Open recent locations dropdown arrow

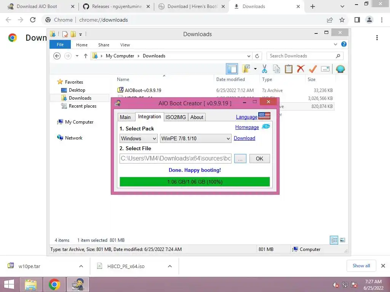pos(77,56)
